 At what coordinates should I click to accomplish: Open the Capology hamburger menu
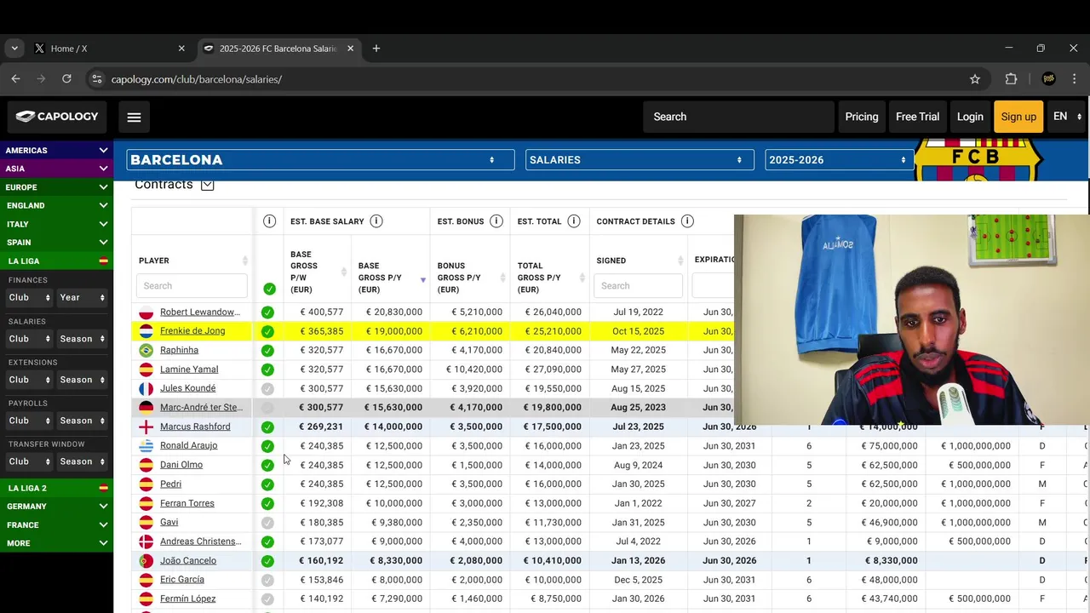coord(134,117)
